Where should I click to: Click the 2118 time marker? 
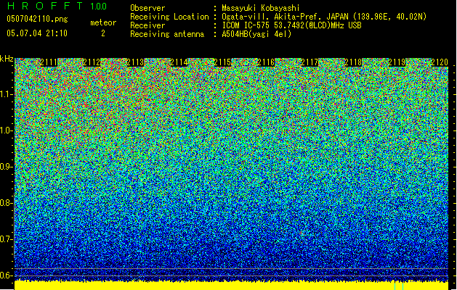pyautogui.click(x=353, y=62)
